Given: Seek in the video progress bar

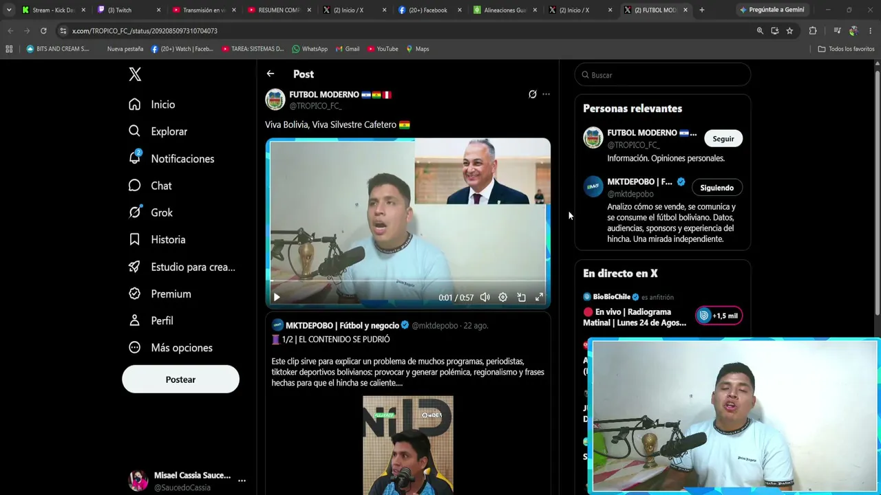Looking at the screenshot, I should tap(407, 281).
